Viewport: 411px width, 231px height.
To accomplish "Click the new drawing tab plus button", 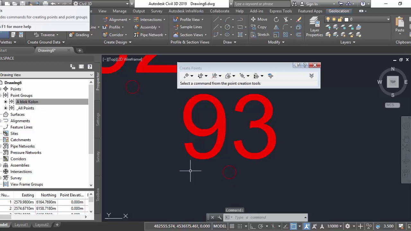I will click(x=80, y=50).
